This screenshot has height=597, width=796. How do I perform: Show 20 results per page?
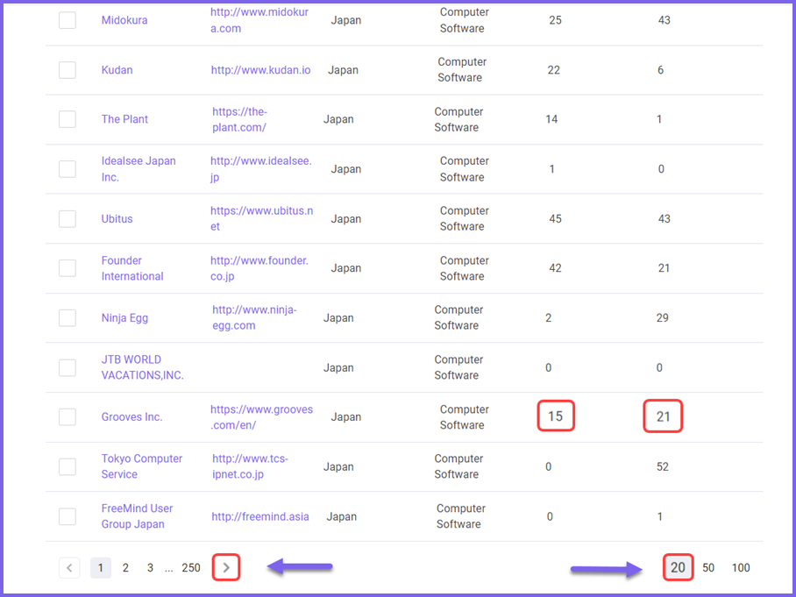[x=678, y=567]
